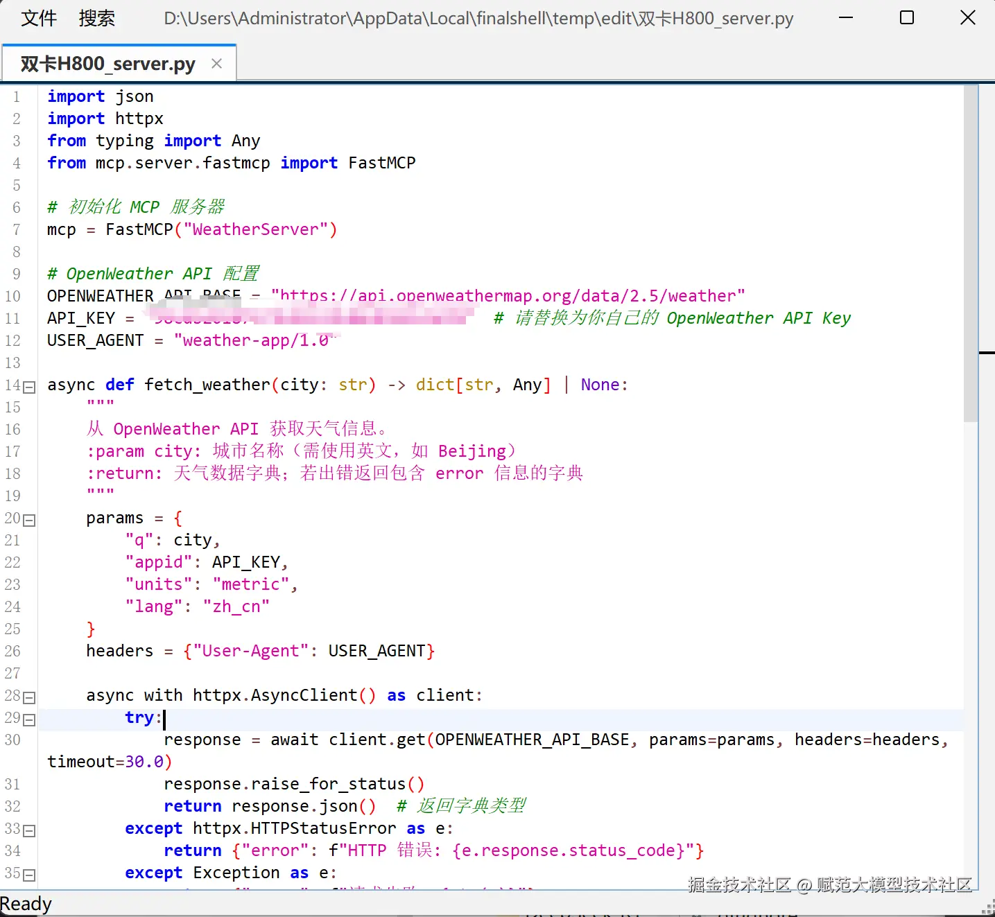This screenshot has width=995, height=917.
Task: Place cursor on 'try:' at line 29
Action: pyautogui.click(x=144, y=717)
